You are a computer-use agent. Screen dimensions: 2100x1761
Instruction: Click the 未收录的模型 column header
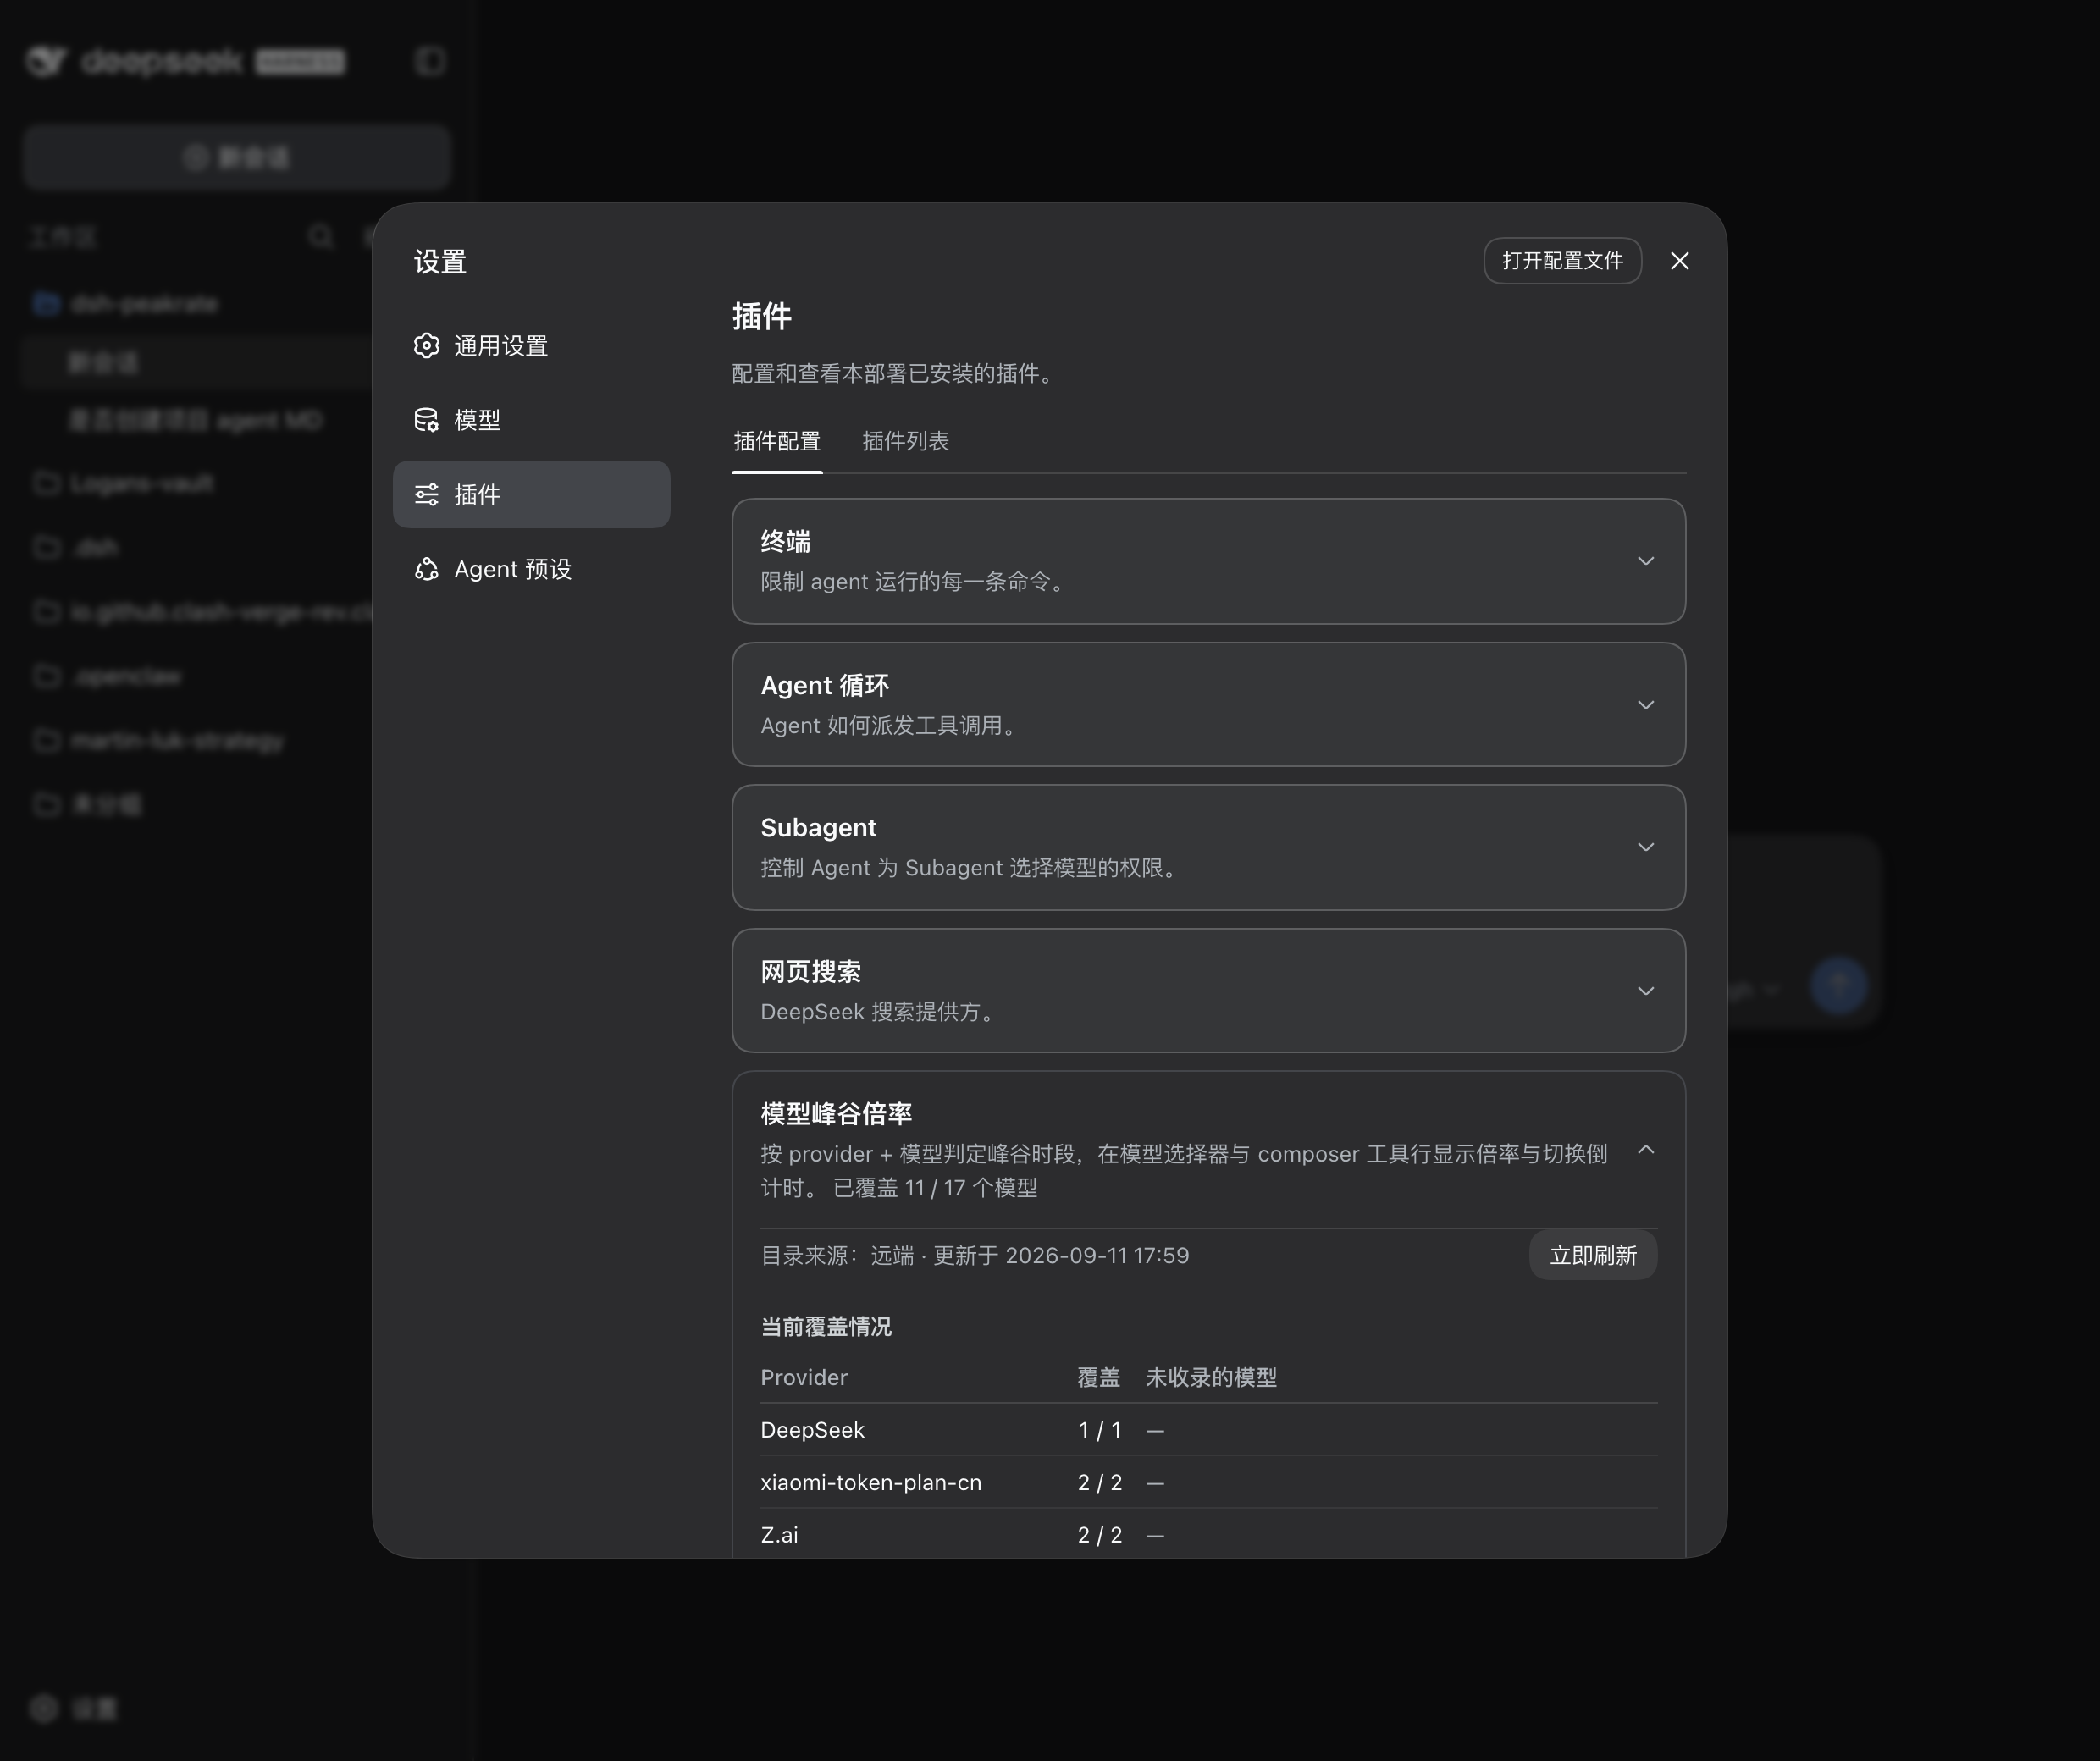point(1211,1377)
